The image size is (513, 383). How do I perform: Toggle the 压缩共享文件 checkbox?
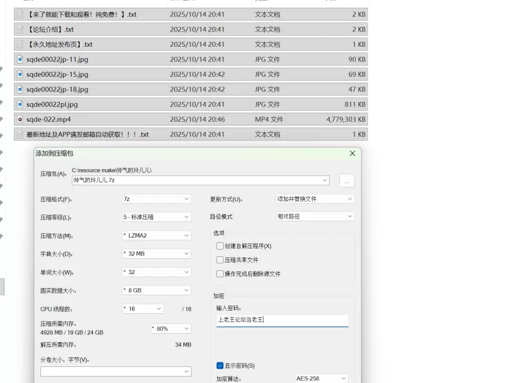221,260
